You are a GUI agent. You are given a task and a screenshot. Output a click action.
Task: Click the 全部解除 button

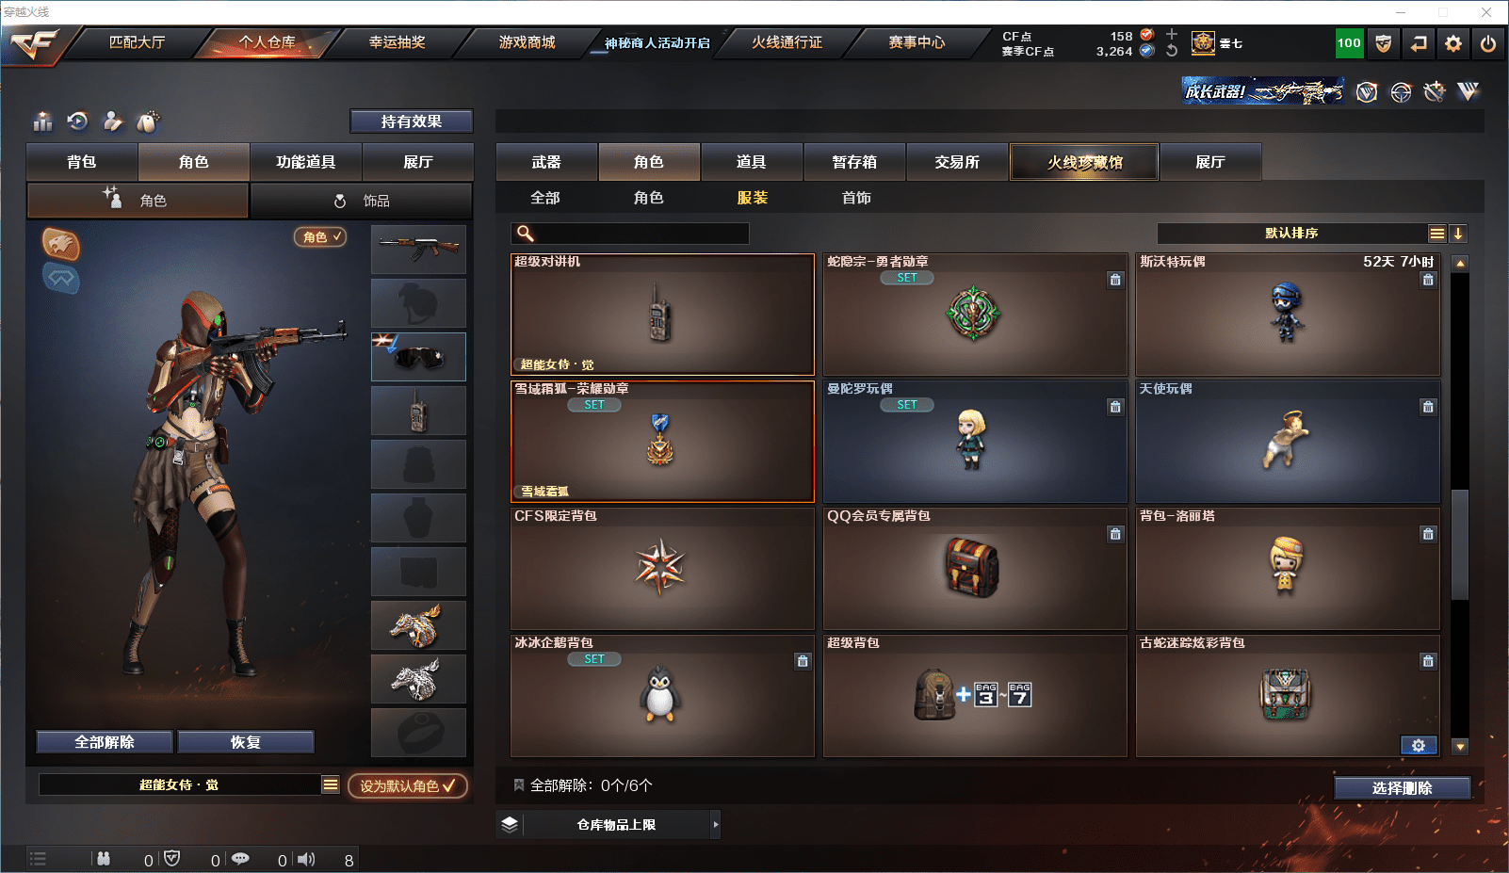(105, 742)
